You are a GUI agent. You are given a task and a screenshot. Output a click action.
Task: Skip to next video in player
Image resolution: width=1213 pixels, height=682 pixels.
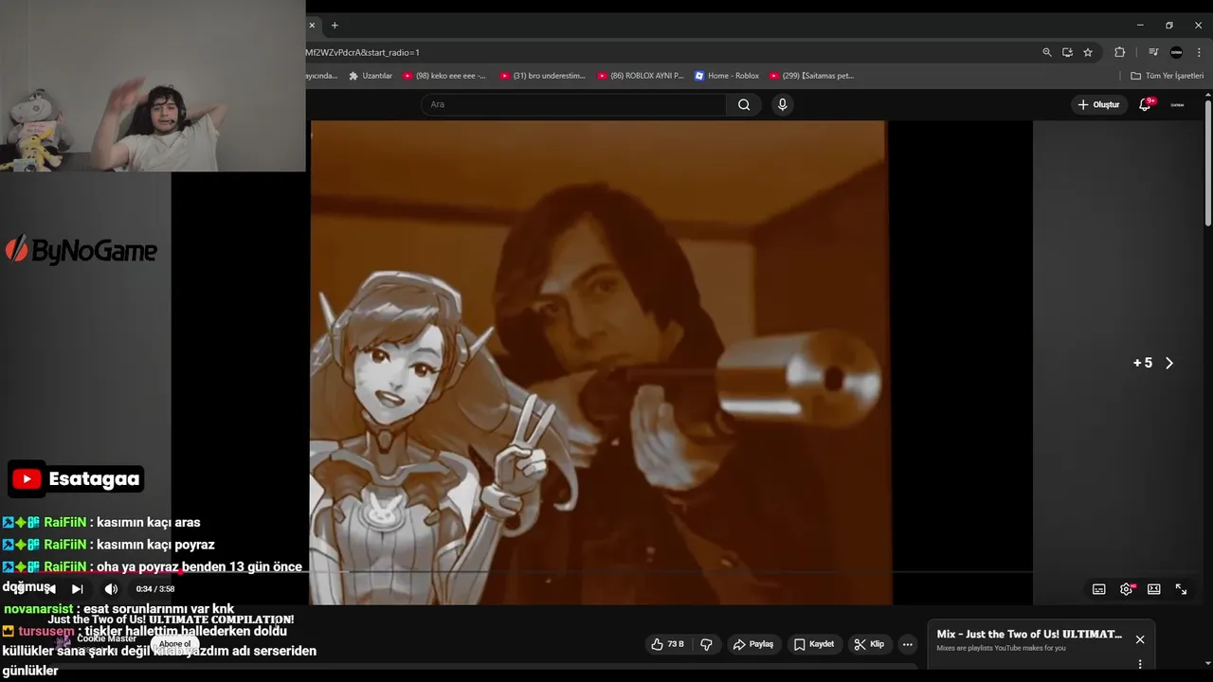[x=78, y=589]
